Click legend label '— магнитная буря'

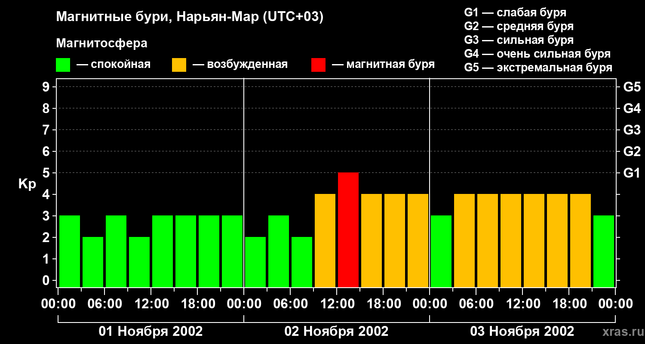click(384, 64)
